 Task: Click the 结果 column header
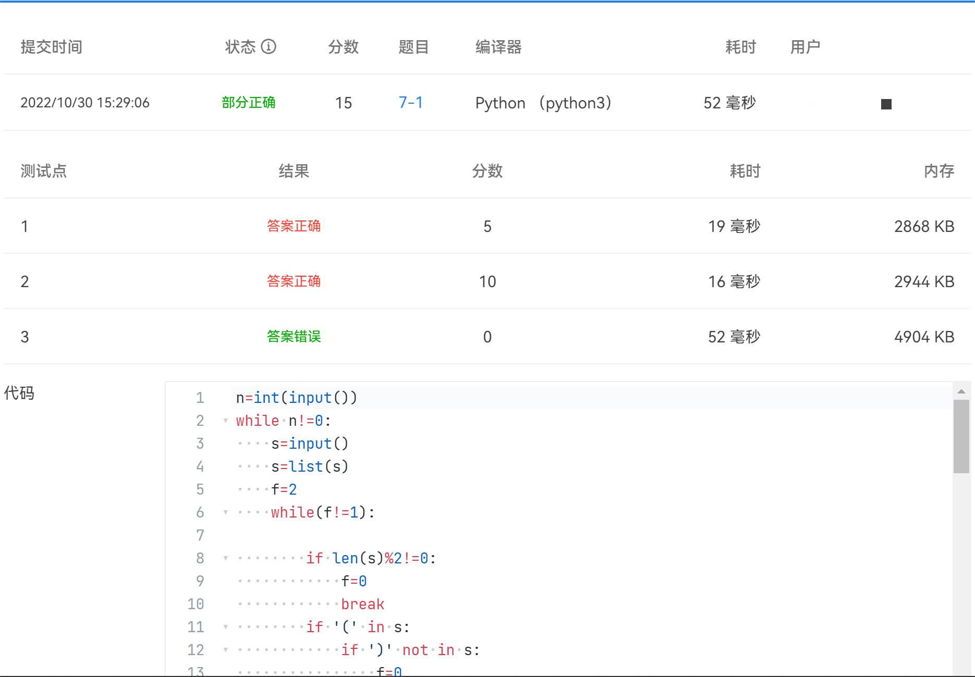point(294,171)
